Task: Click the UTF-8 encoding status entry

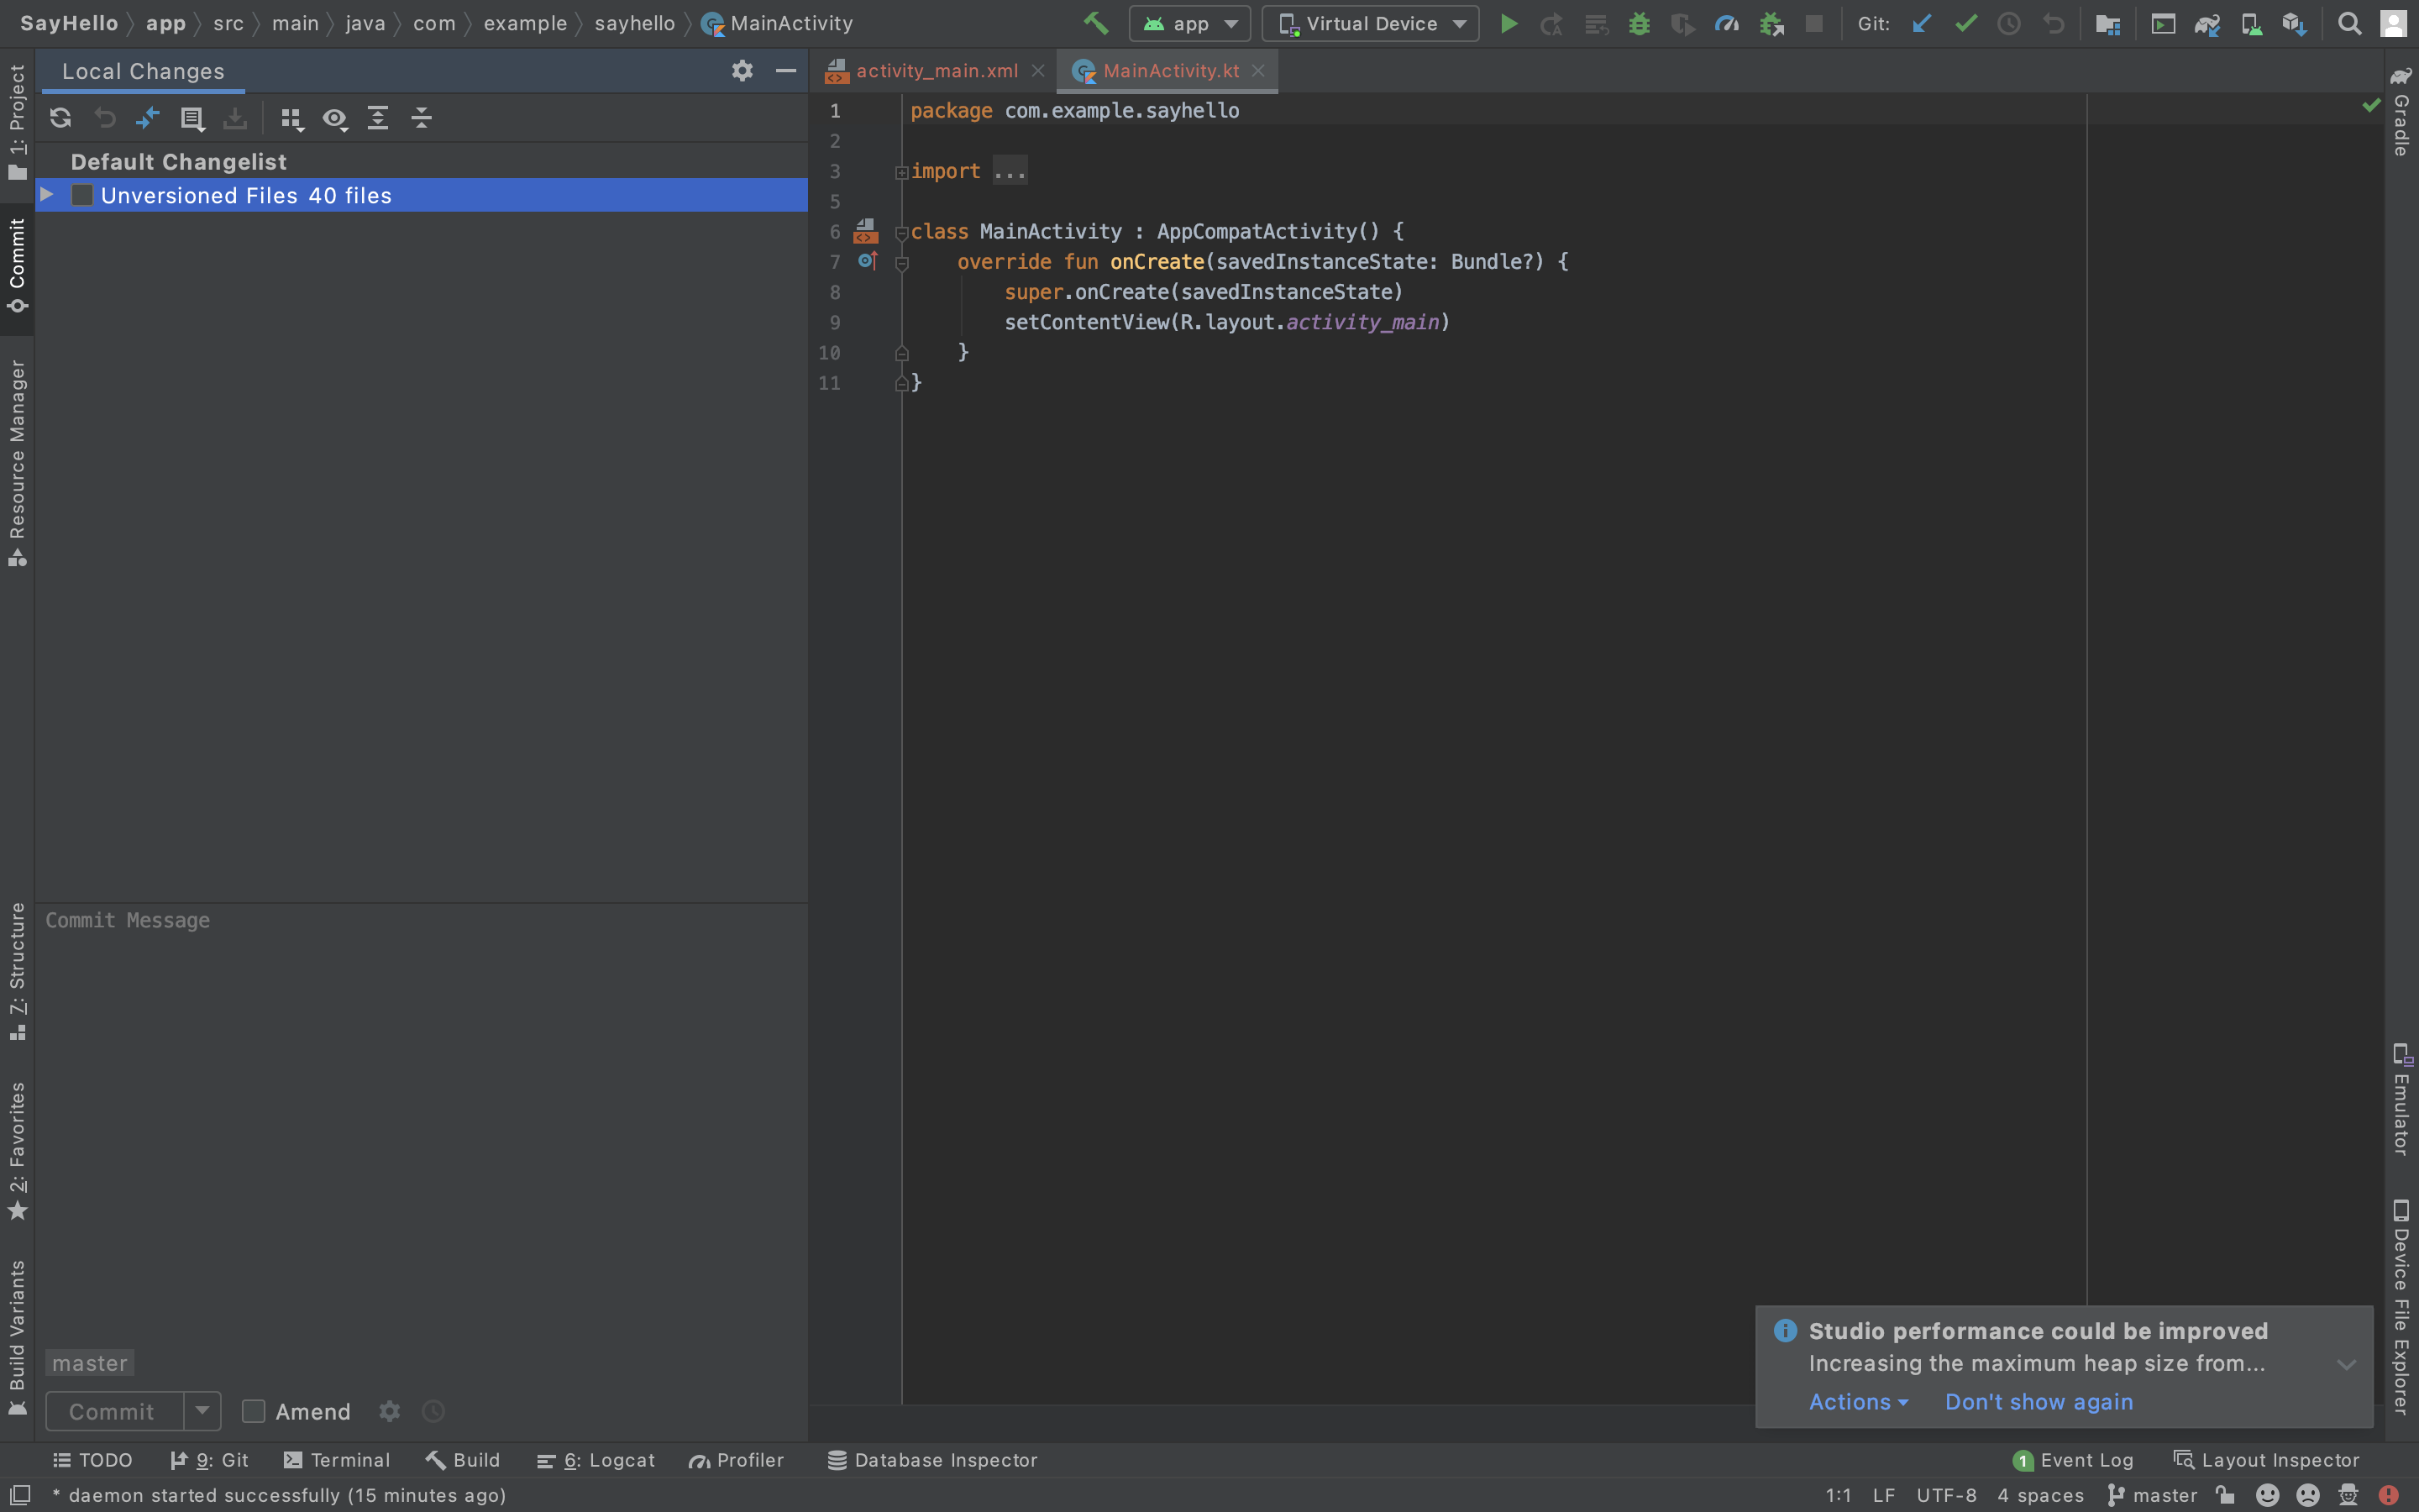Action: (1946, 1495)
